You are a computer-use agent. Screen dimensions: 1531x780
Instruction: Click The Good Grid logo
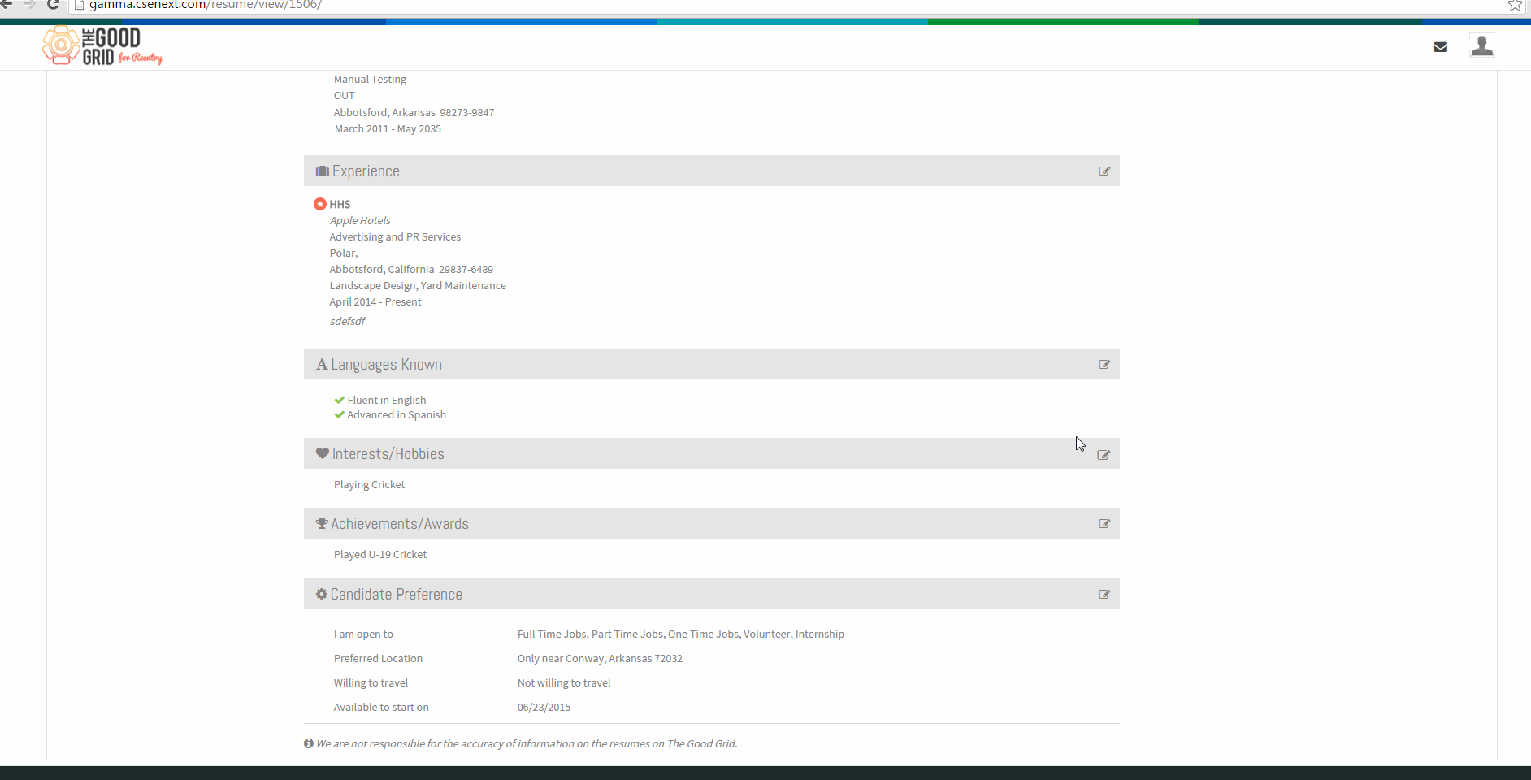point(102,46)
